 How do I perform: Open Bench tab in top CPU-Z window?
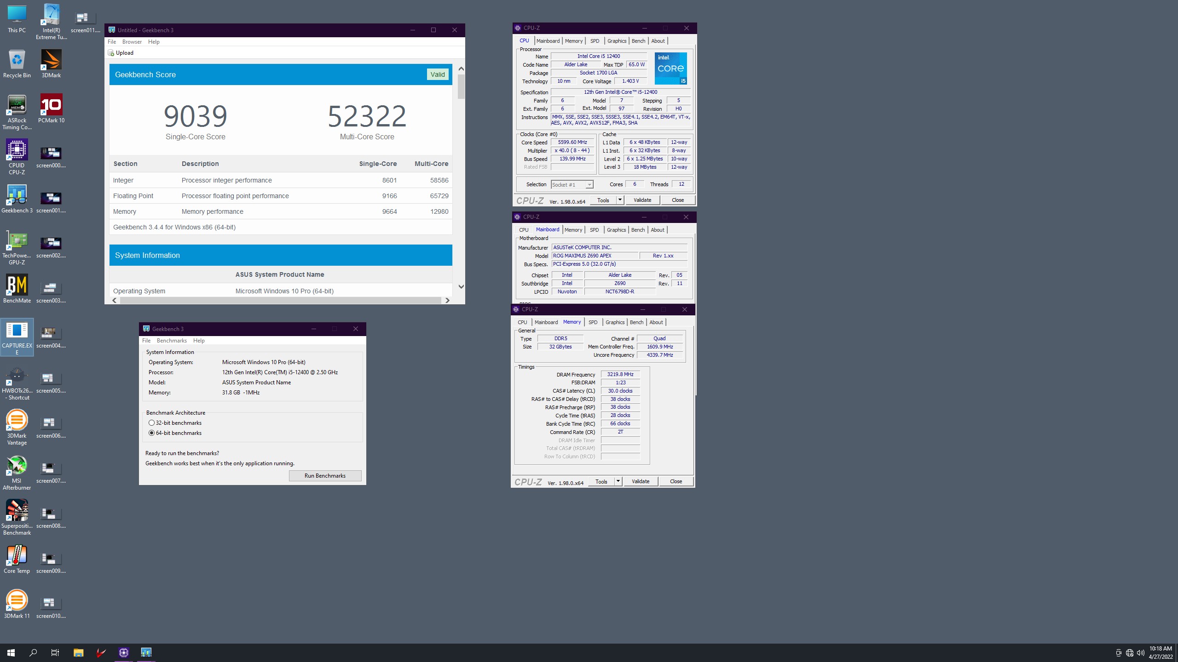click(x=638, y=41)
